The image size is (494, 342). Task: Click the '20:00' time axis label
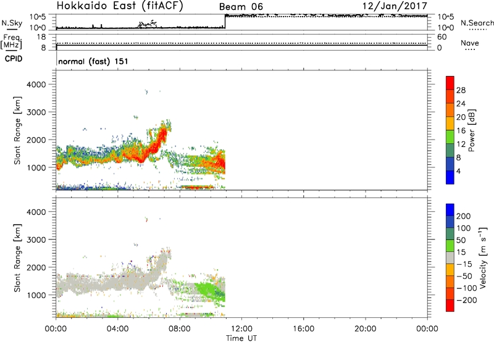365,329
